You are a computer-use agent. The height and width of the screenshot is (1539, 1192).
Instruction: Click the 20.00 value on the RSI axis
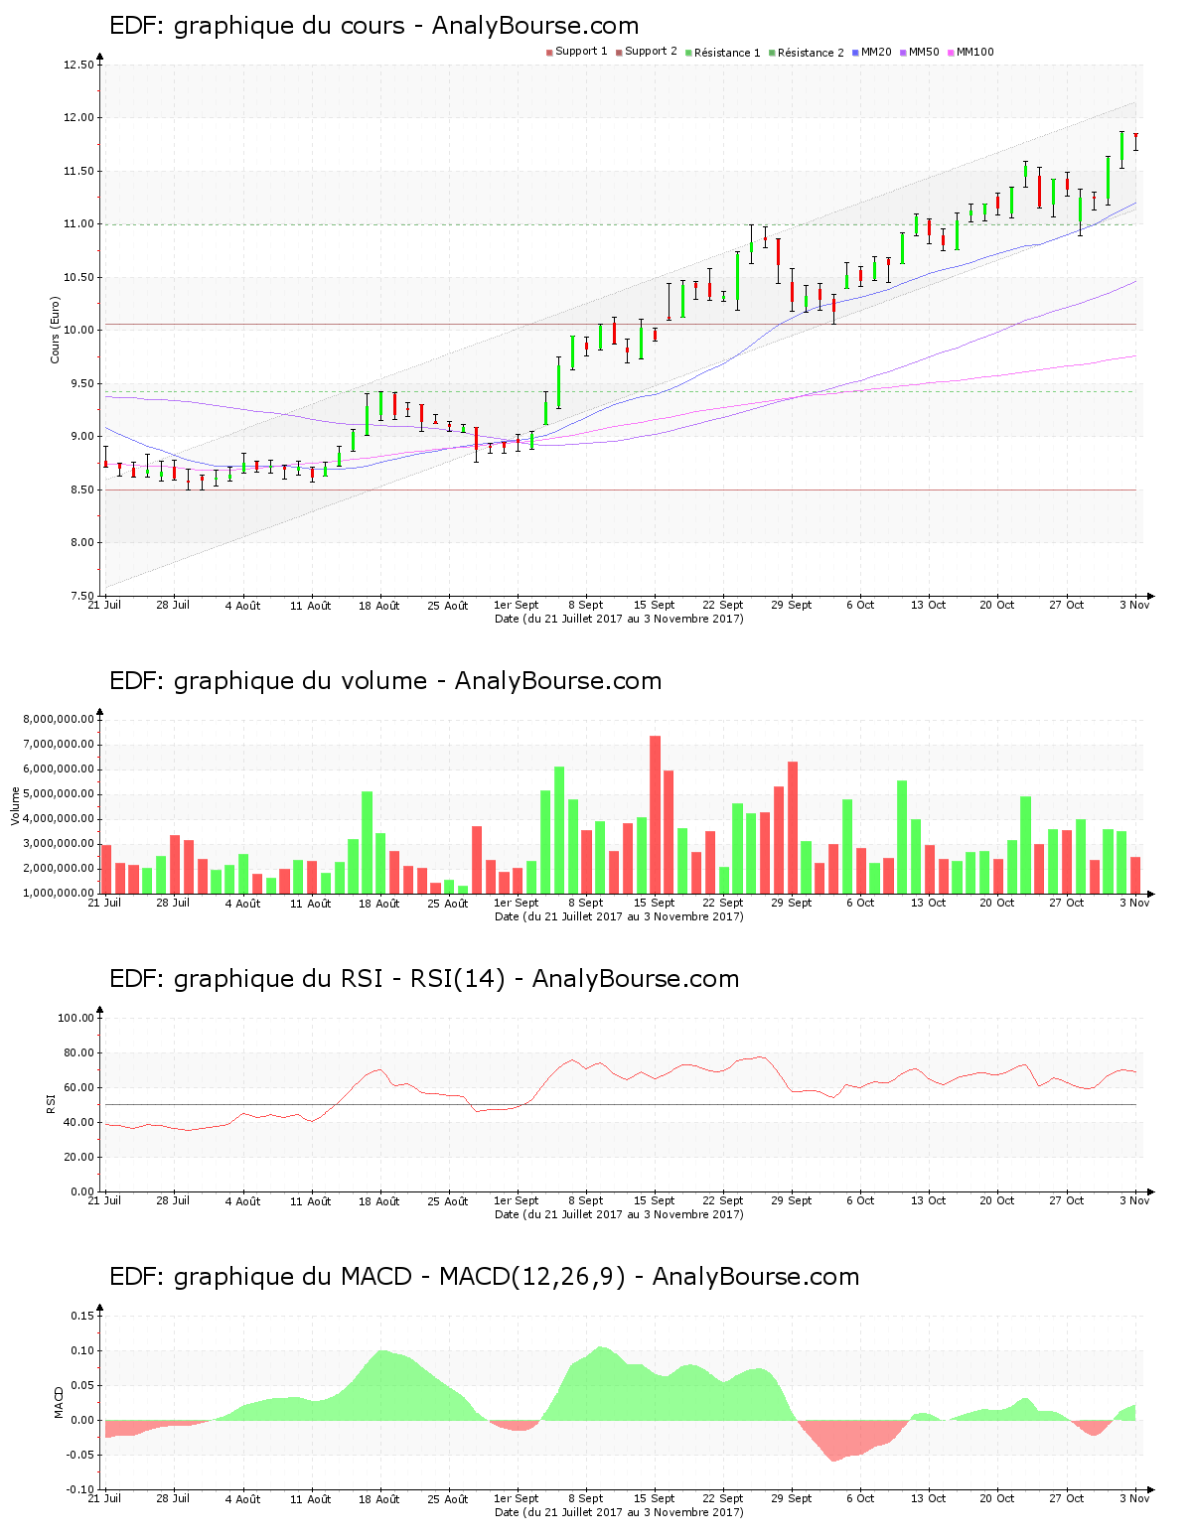tap(78, 1158)
